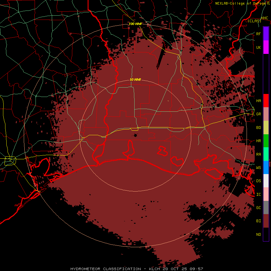Click the 'HHC' product code text

(264, 18)
